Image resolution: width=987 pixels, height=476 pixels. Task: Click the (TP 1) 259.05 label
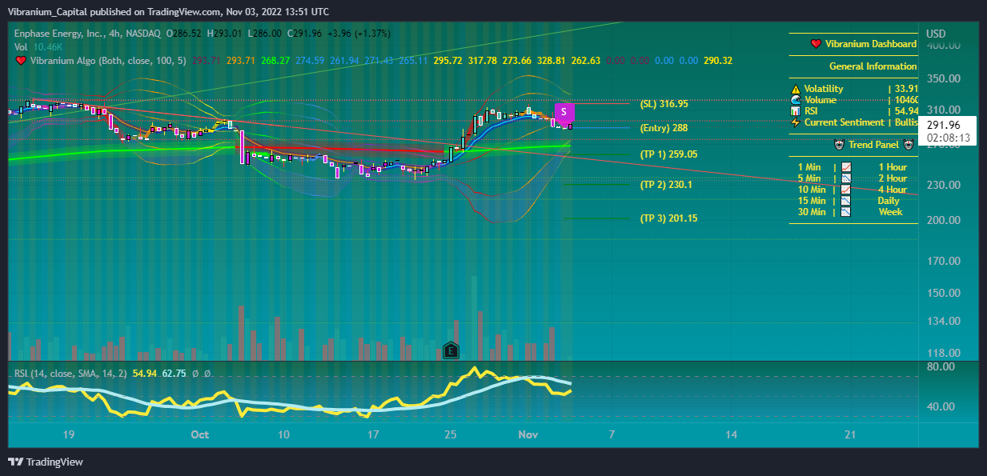(668, 154)
